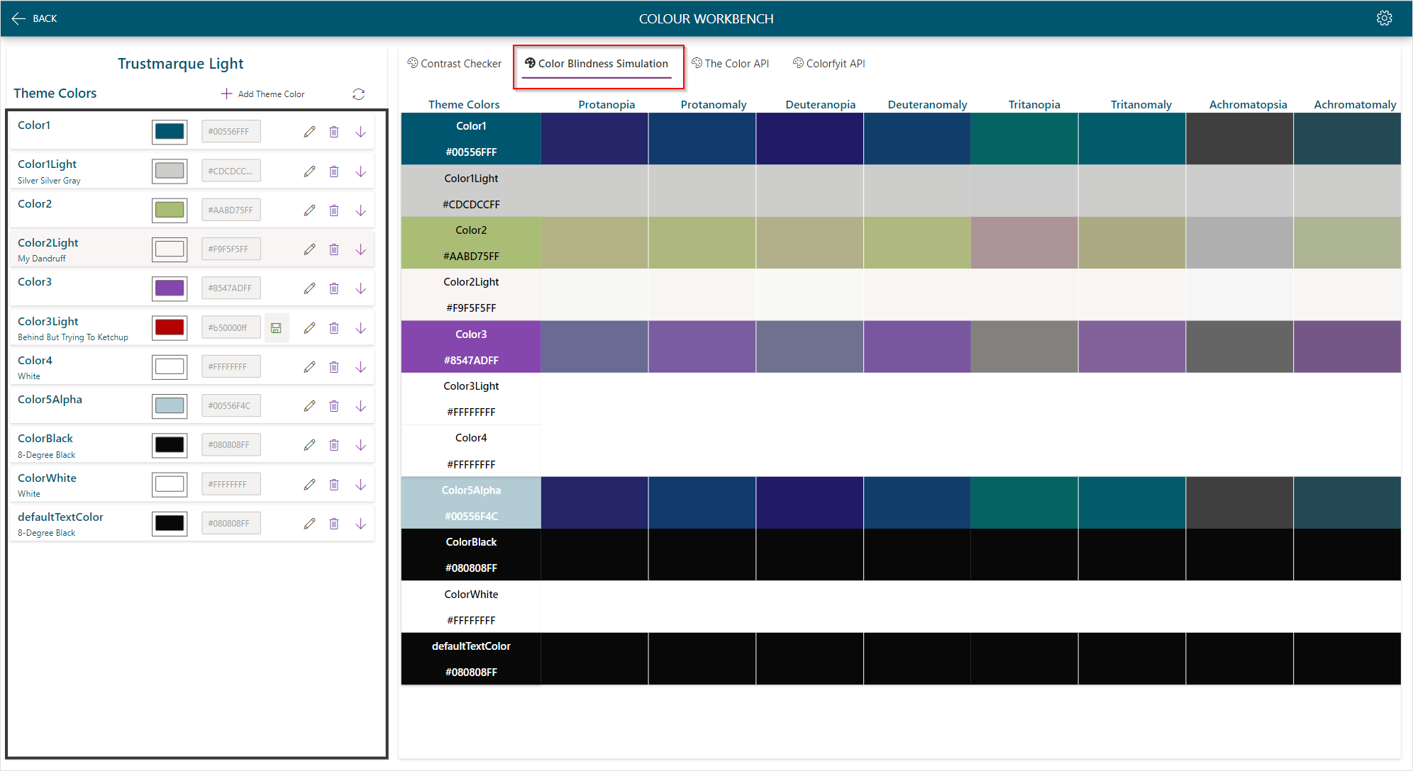Screen dimensions: 1413x771
Task: Select Color Blindness Simulation tab
Action: [597, 64]
